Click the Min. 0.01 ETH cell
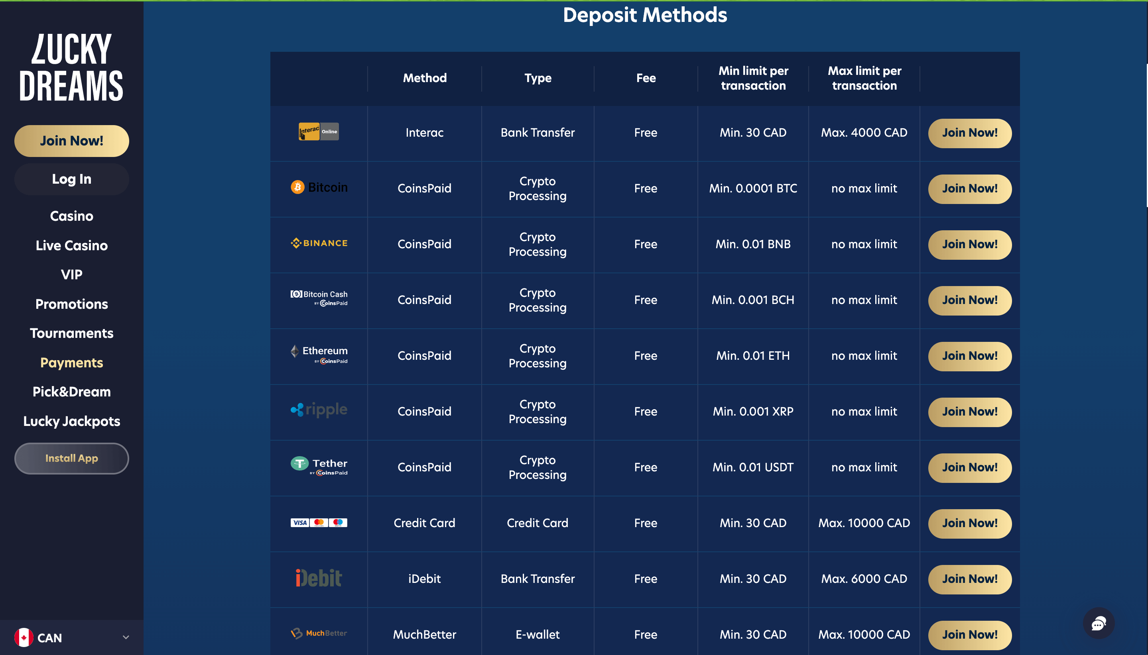 (x=753, y=356)
